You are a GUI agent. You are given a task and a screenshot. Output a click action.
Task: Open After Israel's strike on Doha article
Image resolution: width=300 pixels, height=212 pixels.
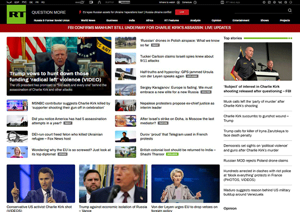pos(177,121)
